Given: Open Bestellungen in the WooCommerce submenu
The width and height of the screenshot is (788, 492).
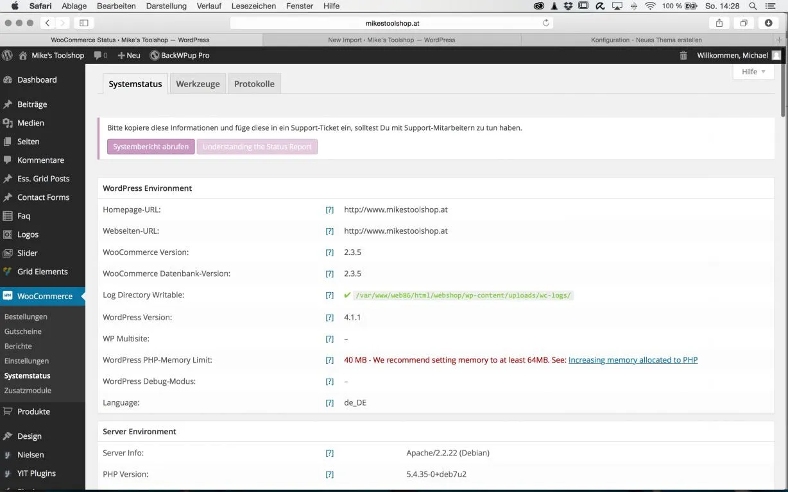Looking at the screenshot, I should [x=26, y=316].
